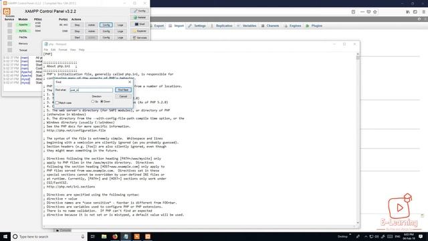
Task: Toggle Firefox sidebar icon
Action: coord(415,12)
